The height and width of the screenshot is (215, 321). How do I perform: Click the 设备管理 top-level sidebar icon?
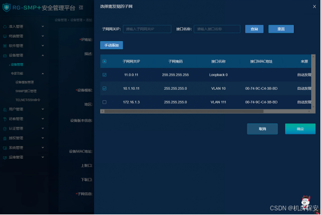click(x=5, y=56)
